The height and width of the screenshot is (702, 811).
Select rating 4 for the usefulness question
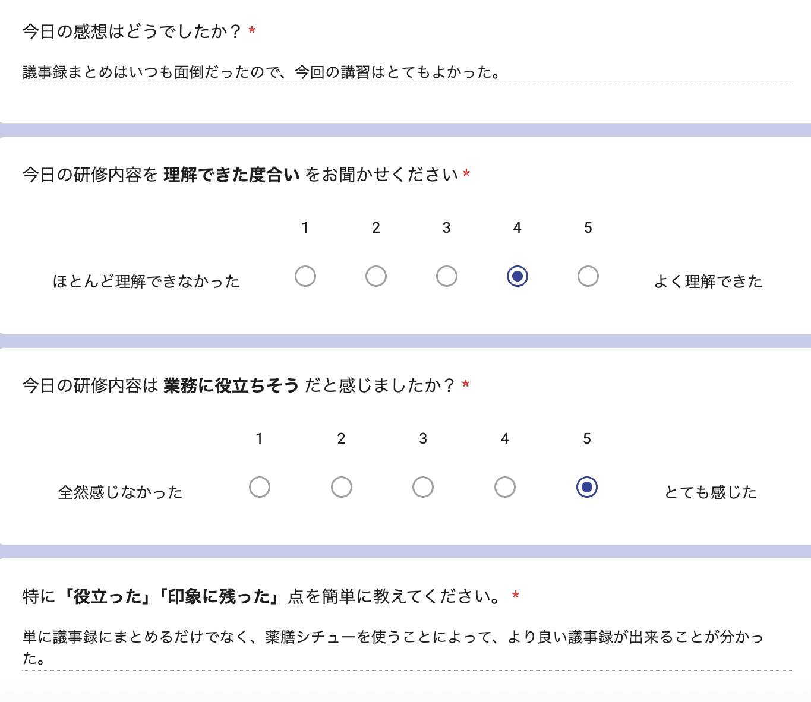coord(504,487)
